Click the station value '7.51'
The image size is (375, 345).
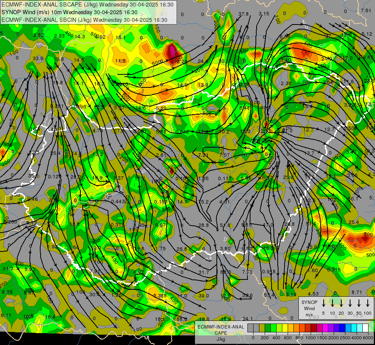click(x=366, y=10)
